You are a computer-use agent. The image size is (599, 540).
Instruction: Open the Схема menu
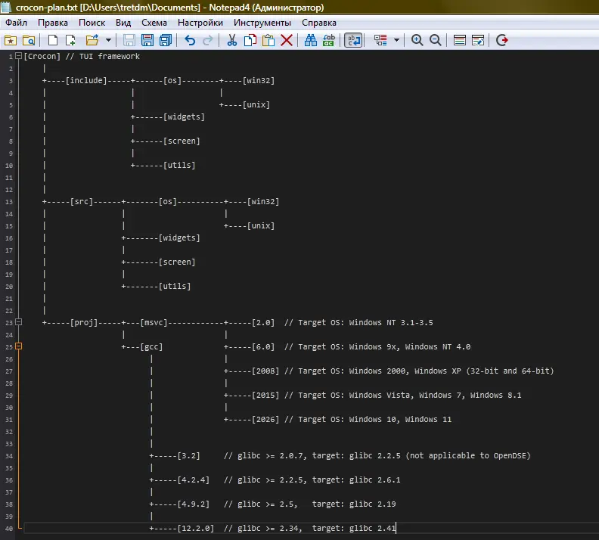pyautogui.click(x=154, y=23)
